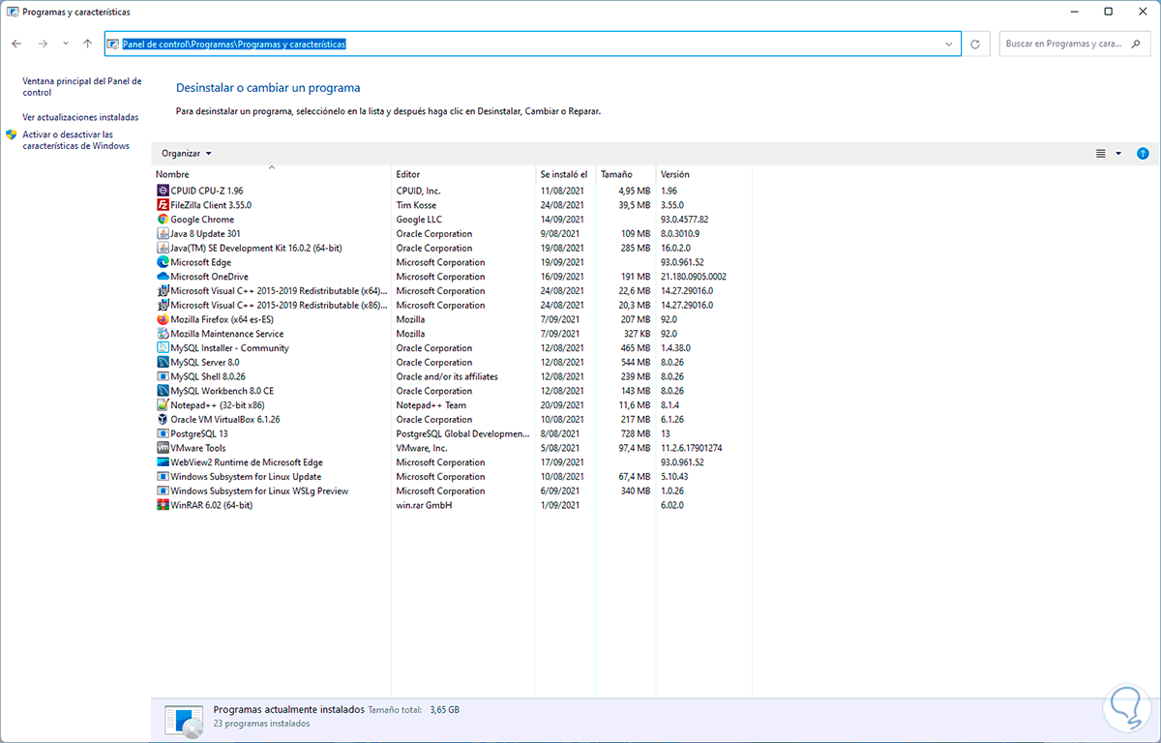
Task: Select the Microsoft Edge program icon
Action: point(163,262)
